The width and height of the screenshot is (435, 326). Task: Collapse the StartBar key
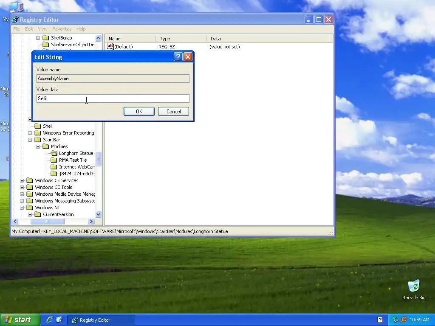[x=30, y=140]
